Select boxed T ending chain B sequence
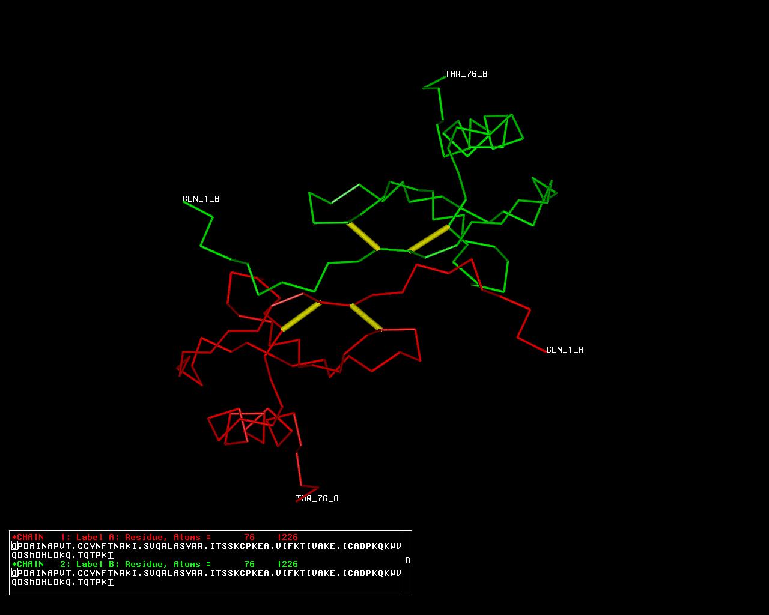The width and height of the screenshot is (769, 615). [x=111, y=582]
